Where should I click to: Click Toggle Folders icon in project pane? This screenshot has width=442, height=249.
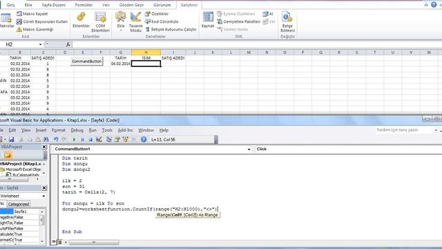(x=8, y=155)
